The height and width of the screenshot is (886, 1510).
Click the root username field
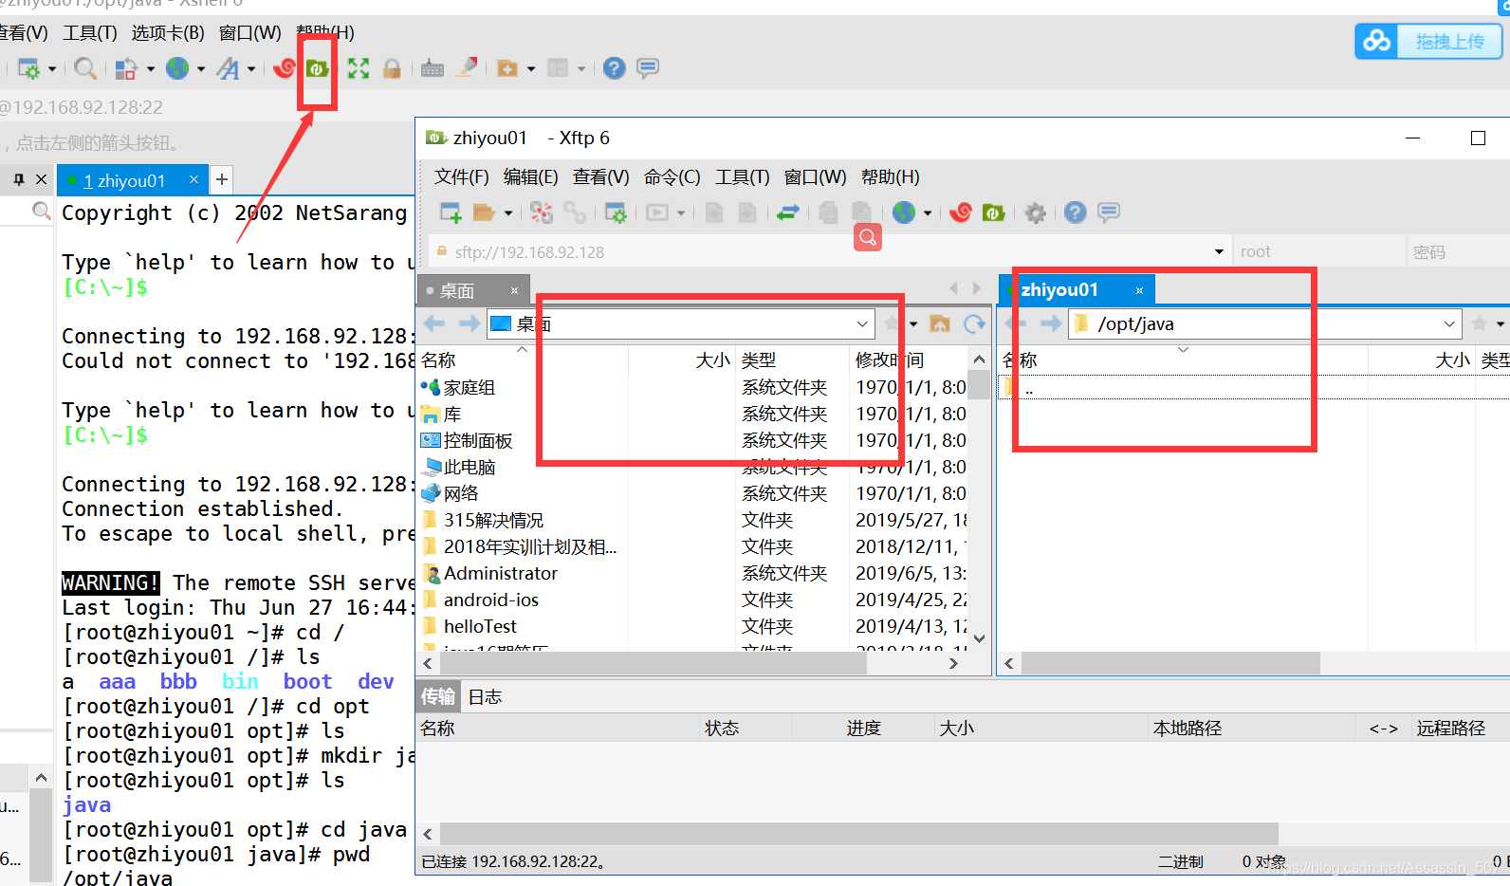pos(1318,252)
